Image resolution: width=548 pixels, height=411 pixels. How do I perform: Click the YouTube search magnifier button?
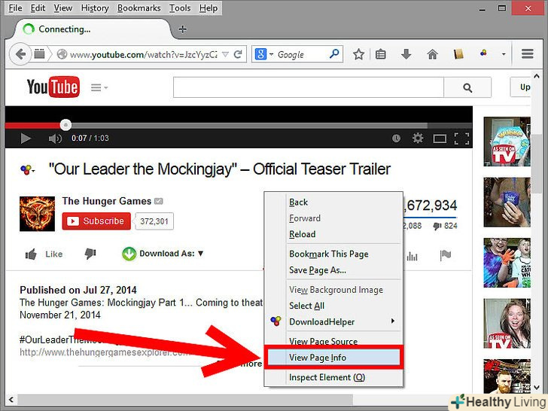click(467, 87)
